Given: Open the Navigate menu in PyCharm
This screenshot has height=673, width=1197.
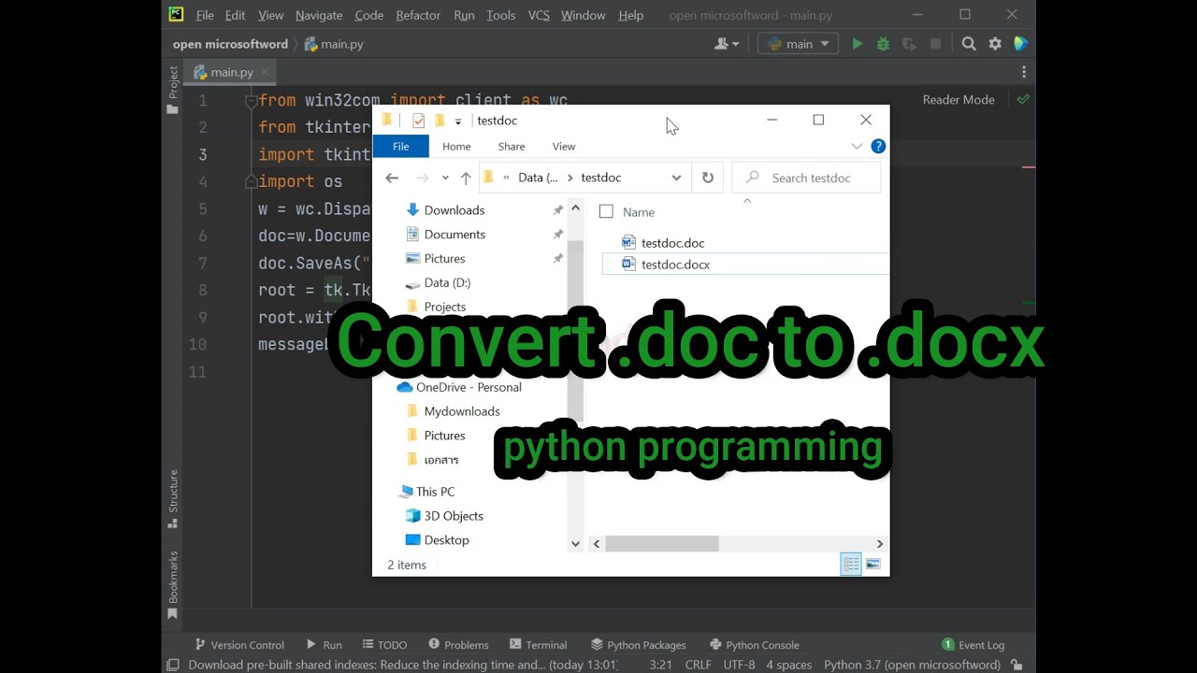Looking at the screenshot, I should point(319,15).
